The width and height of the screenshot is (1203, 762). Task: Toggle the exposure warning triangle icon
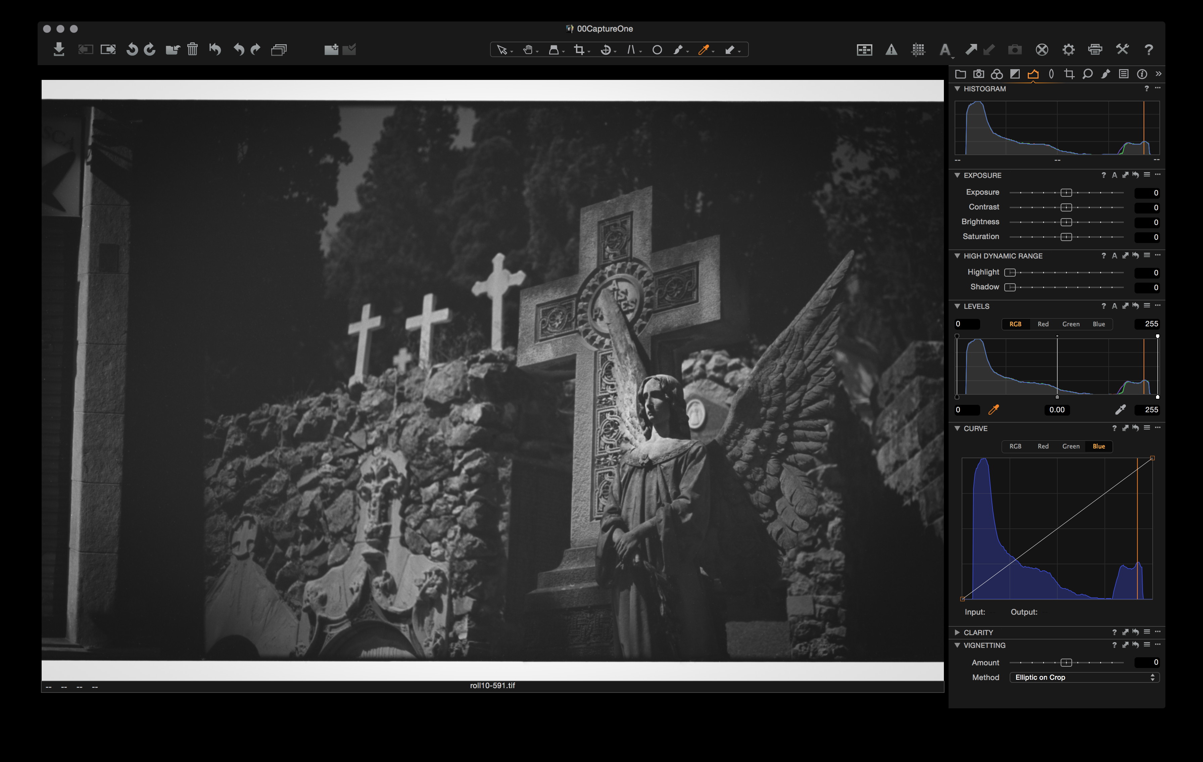(891, 49)
